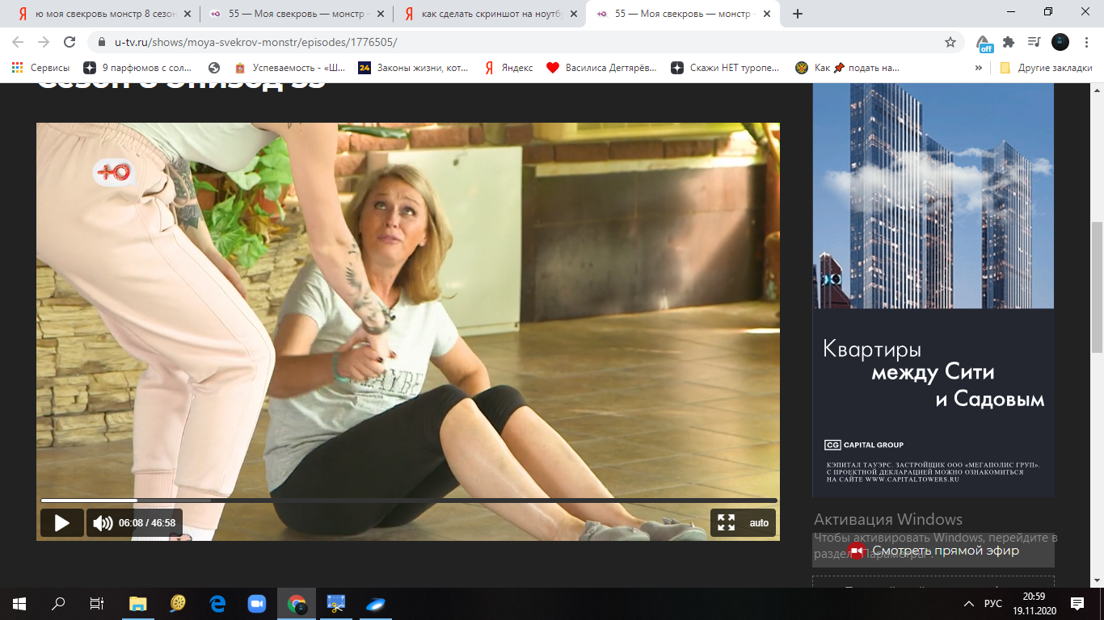Screen dimensions: 1104x620
Task: Open the Chrome extensions puzzle menu
Action: click(1009, 42)
